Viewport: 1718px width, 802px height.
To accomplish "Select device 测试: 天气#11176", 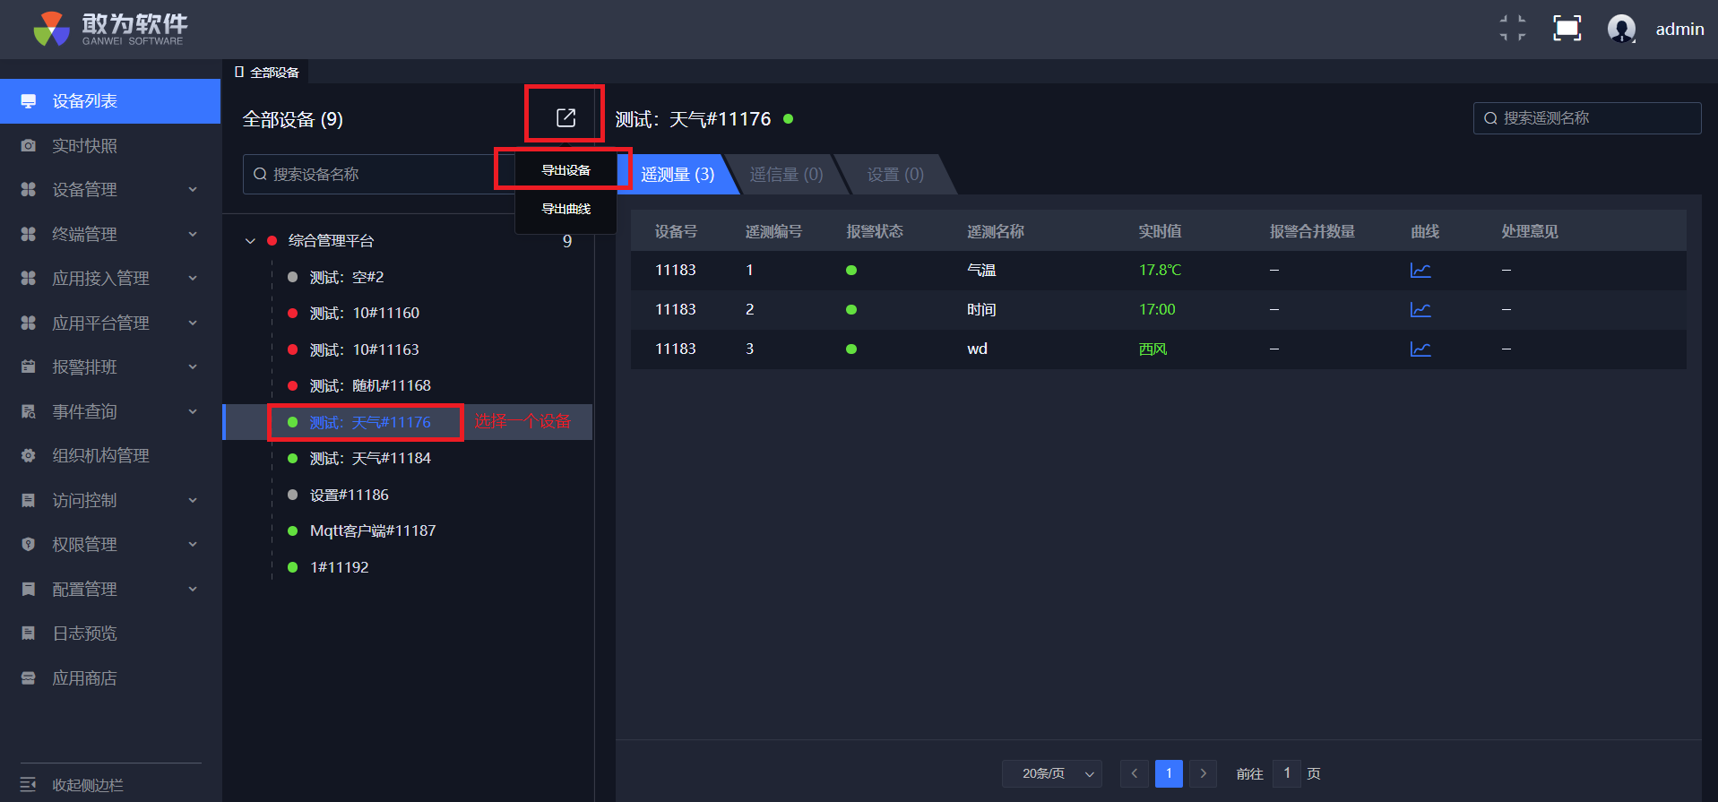I will pyautogui.click(x=370, y=422).
